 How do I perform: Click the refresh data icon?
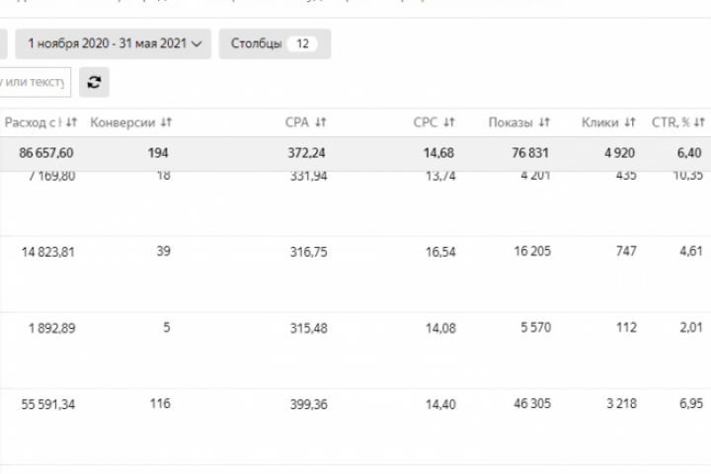(94, 82)
